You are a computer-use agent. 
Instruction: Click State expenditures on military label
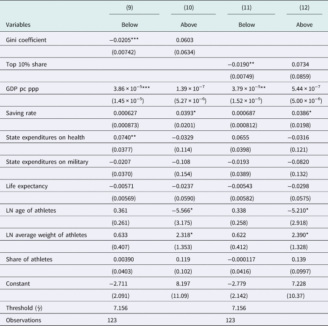[x=47, y=162]
